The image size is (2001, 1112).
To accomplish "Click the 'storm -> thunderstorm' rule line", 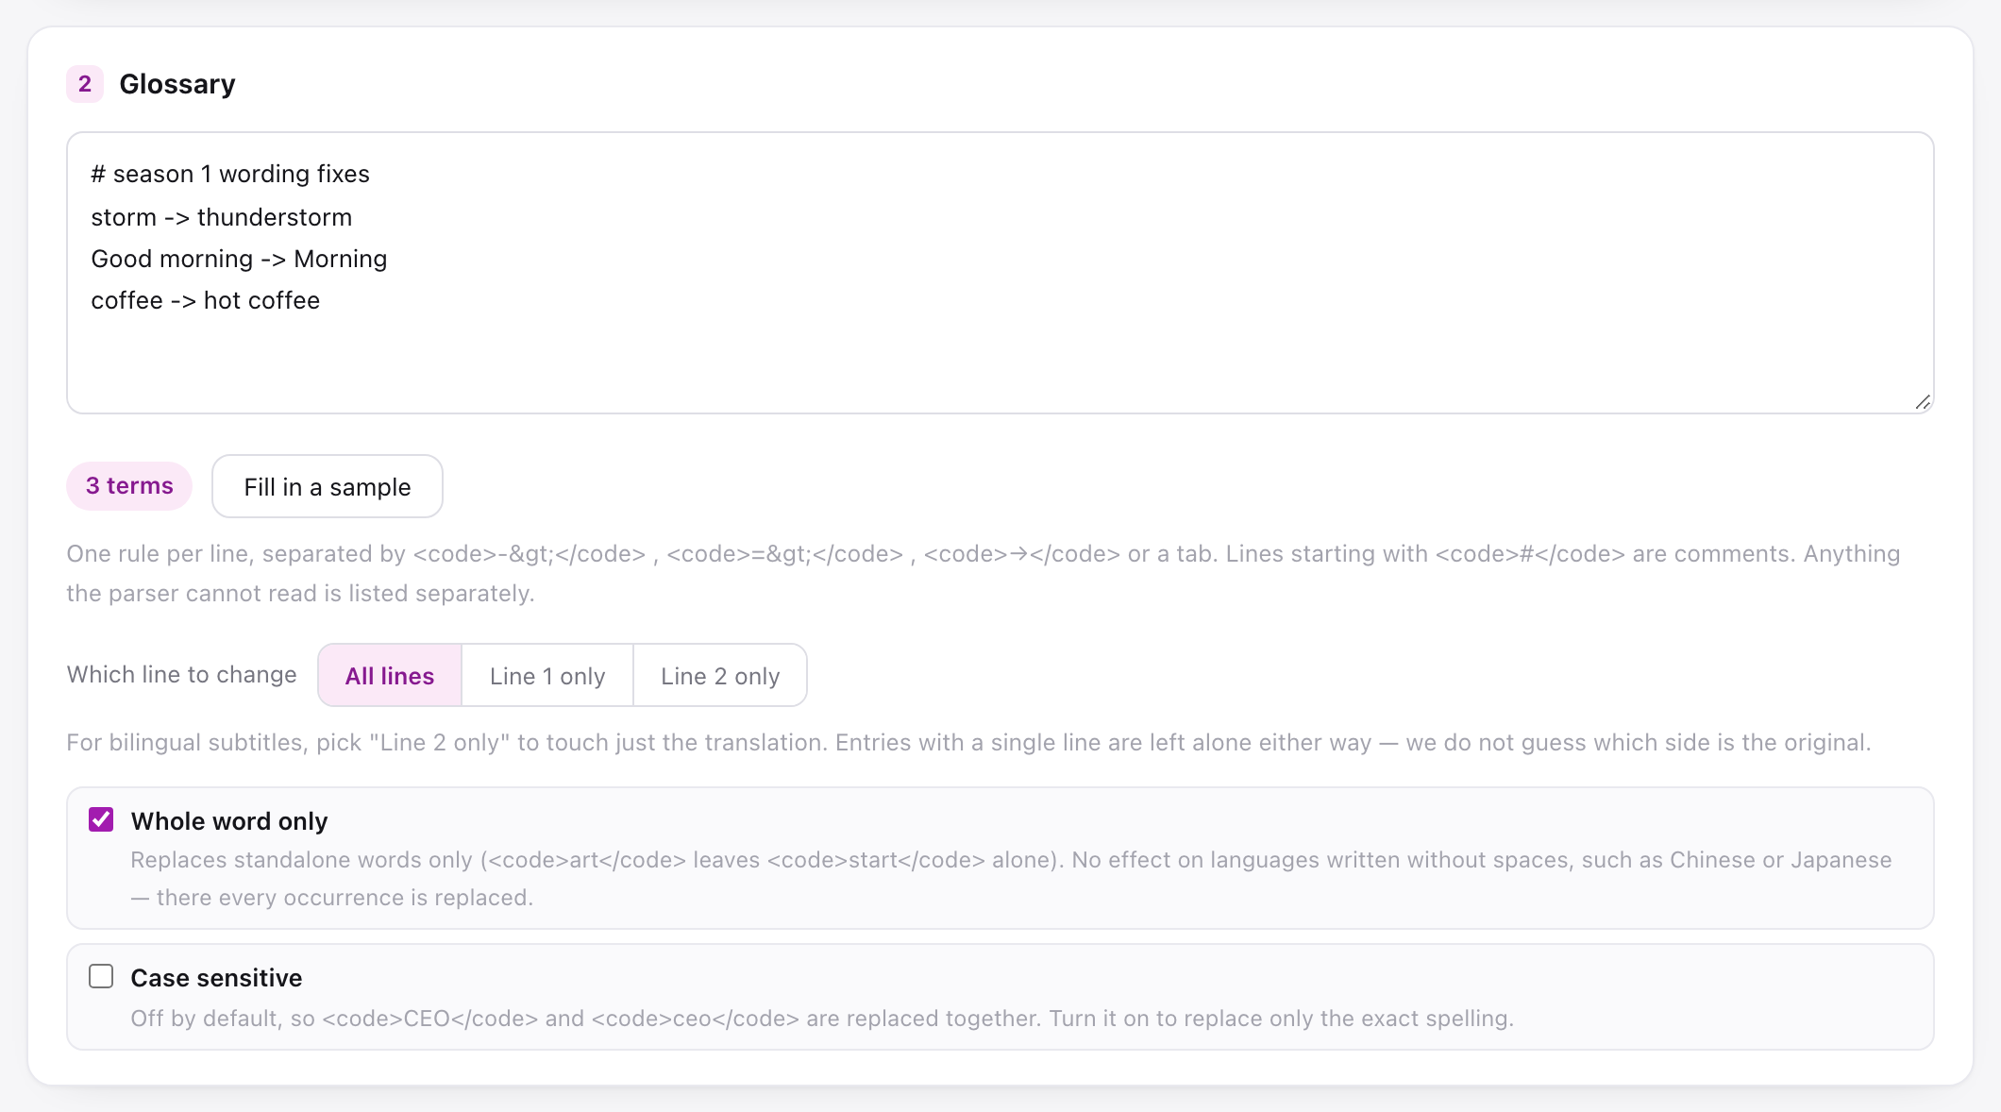I will [222, 217].
